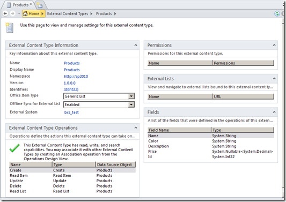Click the Data Source Object column header
Image resolution: width=286 pixels, height=202 pixels.
coord(116,164)
